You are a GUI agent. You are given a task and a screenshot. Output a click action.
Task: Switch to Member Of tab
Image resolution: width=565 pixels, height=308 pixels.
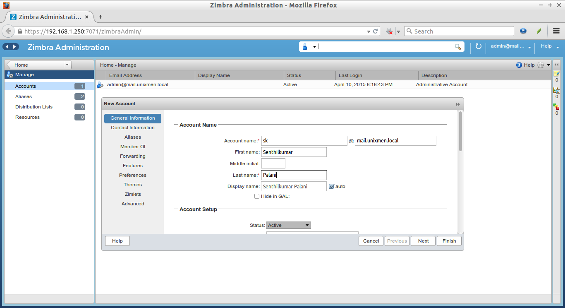point(133,147)
